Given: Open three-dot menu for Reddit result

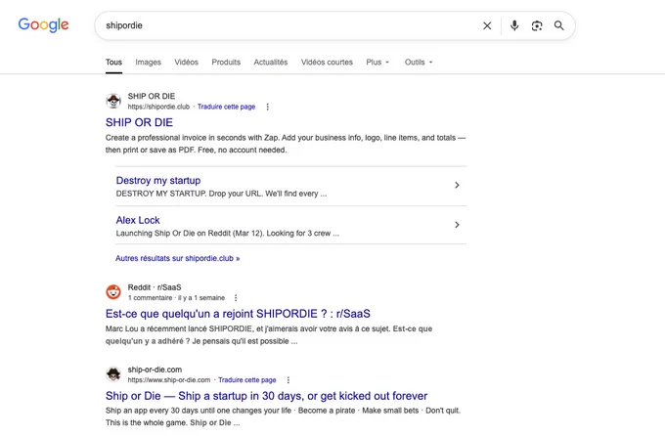Looking at the screenshot, I should 236,298.
